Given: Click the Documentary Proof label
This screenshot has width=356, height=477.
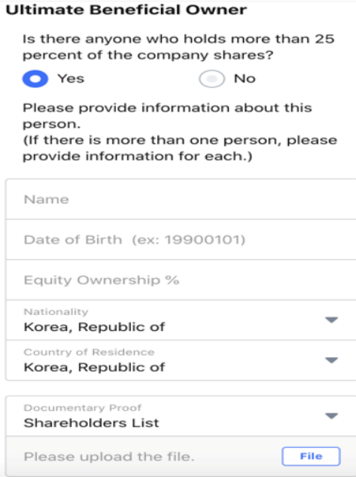Looking at the screenshot, I should 82,408.
